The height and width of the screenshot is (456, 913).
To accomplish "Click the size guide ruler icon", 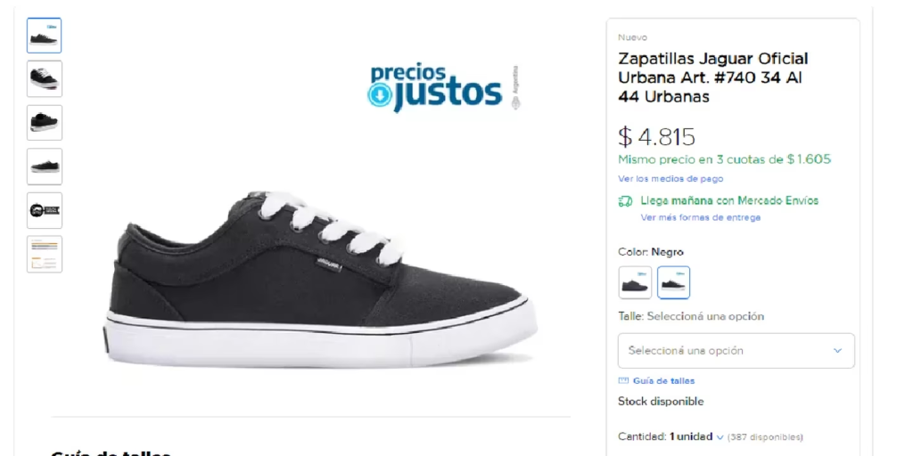I will coord(623,380).
